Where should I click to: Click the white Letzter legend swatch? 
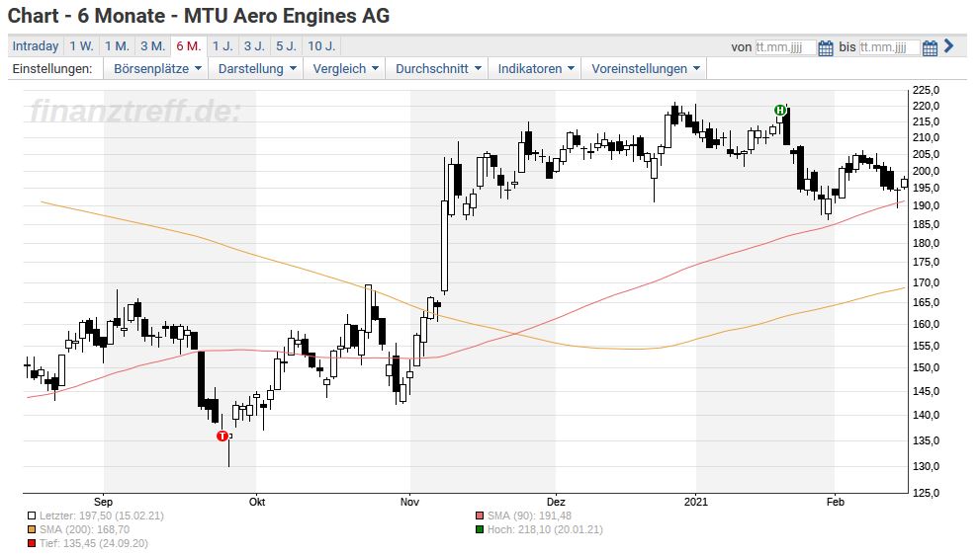click(x=32, y=516)
